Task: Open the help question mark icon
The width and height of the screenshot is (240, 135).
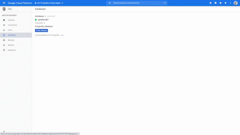Action: pyautogui.click(x=220, y=3)
